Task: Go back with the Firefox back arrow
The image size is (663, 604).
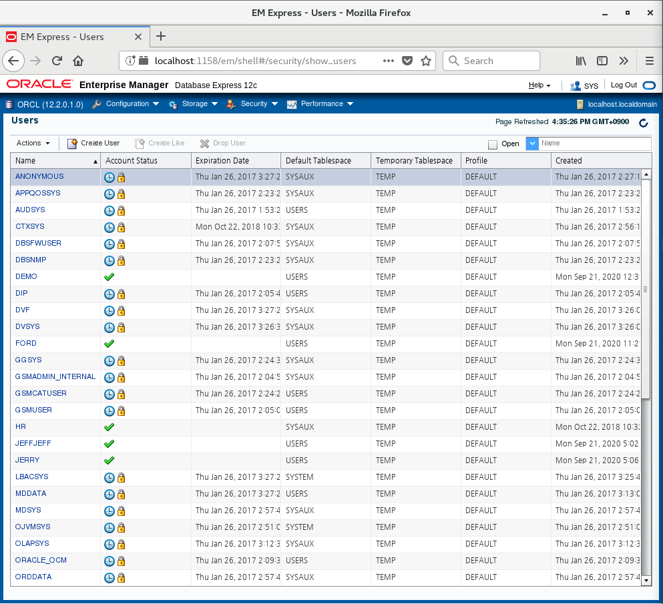Action: 13,61
